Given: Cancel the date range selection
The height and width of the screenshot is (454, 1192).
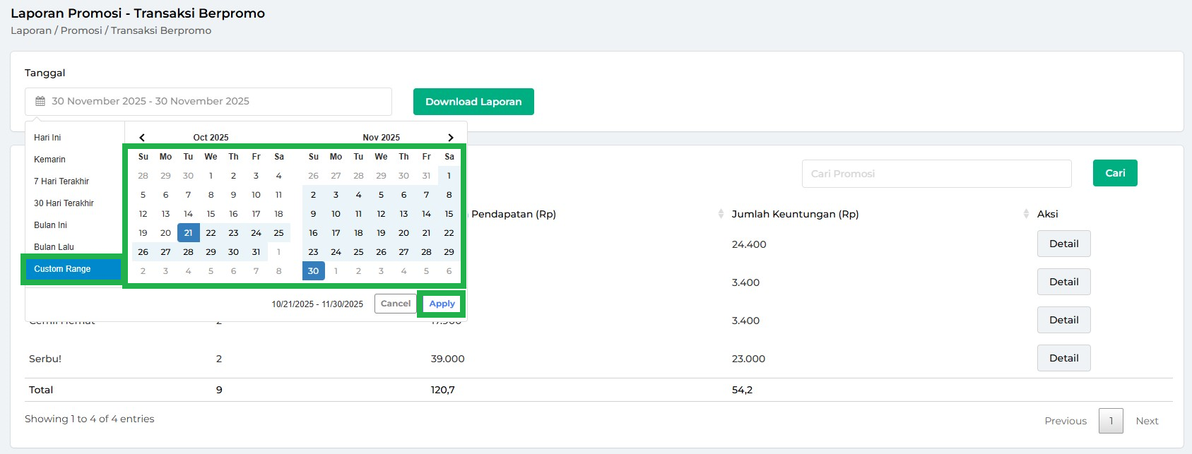Looking at the screenshot, I should pos(395,304).
